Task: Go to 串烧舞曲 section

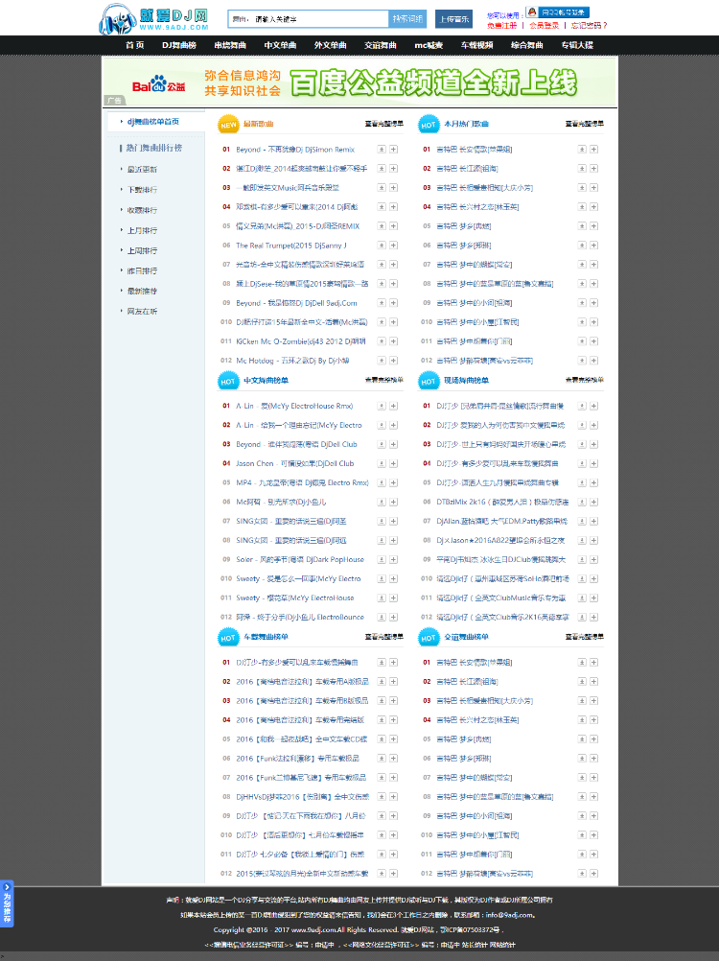Action: coord(230,45)
